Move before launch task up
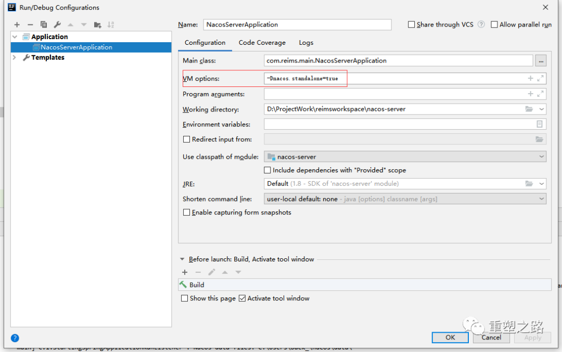The width and height of the screenshot is (562, 352). [225, 272]
